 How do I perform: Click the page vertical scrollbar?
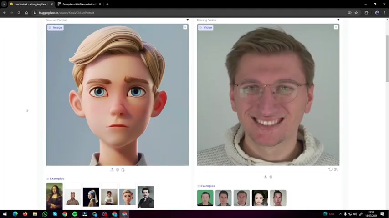pyautogui.click(x=387, y=59)
